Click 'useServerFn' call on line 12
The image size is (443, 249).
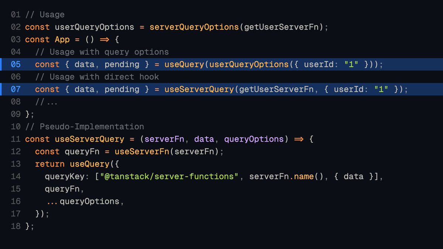[142, 152]
